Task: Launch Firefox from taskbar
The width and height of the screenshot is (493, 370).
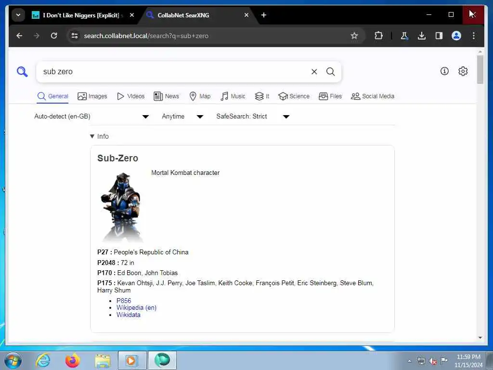Action: pyautogui.click(x=73, y=360)
